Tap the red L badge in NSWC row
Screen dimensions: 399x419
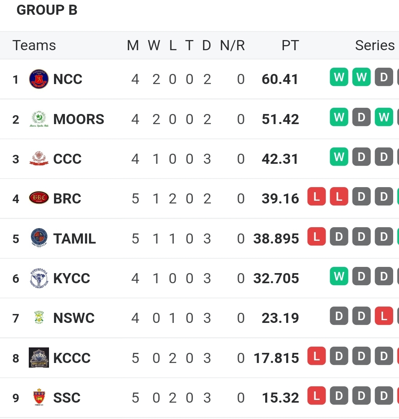[384, 316]
